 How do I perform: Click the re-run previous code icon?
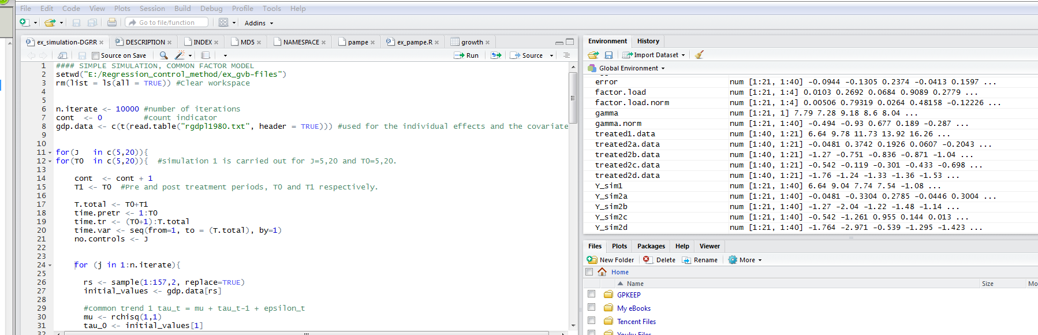click(x=496, y=55)
